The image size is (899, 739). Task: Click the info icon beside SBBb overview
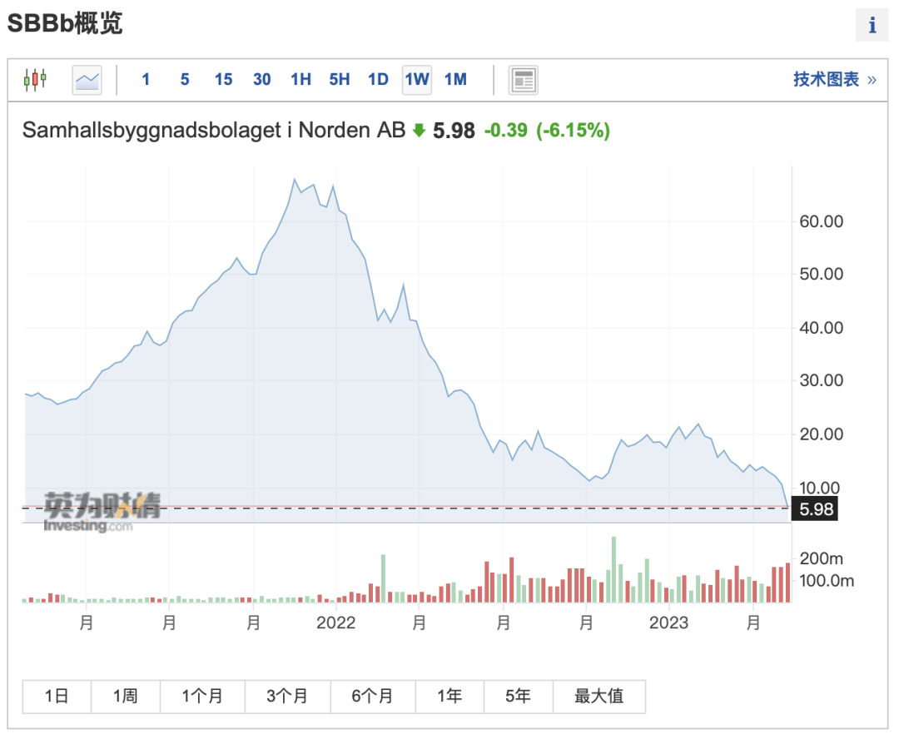872,26
